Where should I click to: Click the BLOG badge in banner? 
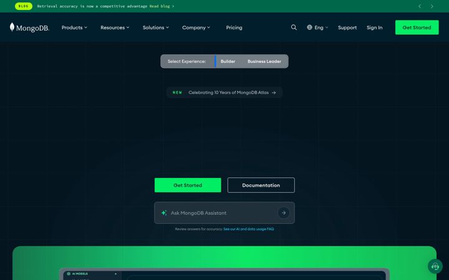24,6
